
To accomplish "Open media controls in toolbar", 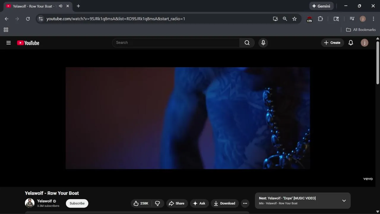I will click(x=352, y=19).
